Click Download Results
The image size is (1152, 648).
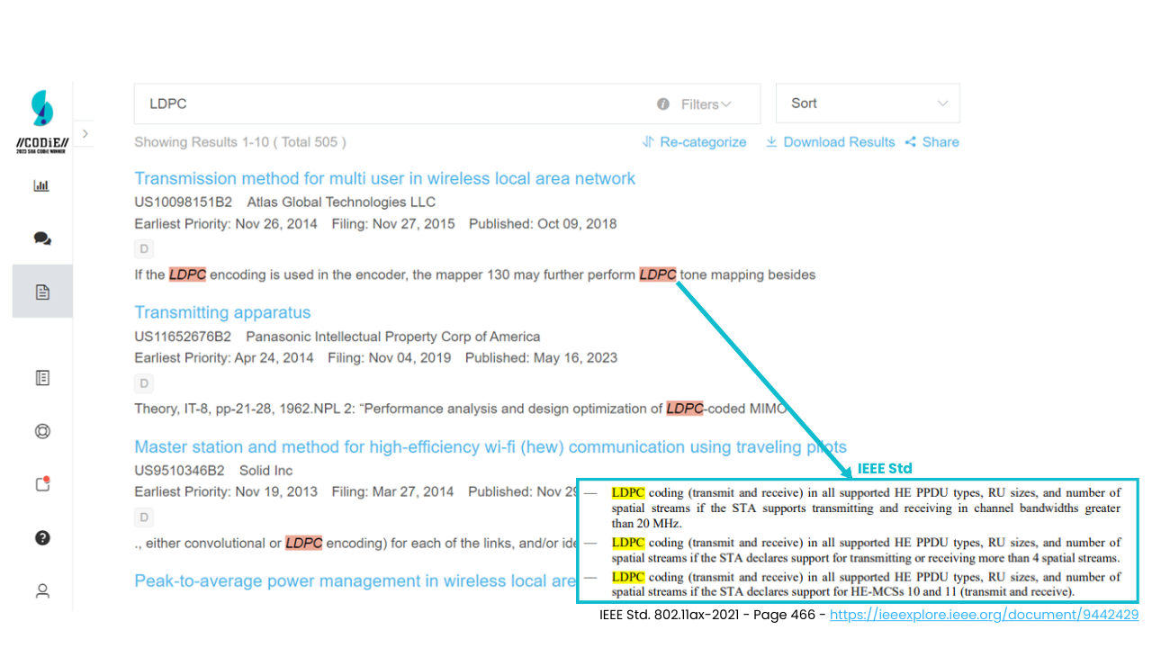point(830,142)
